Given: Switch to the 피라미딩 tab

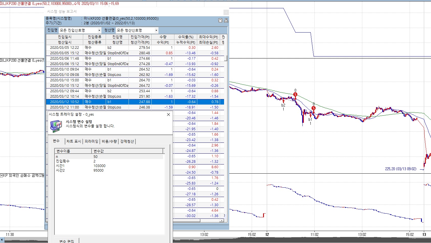Looking at the screenshot, I should point(91,141).
